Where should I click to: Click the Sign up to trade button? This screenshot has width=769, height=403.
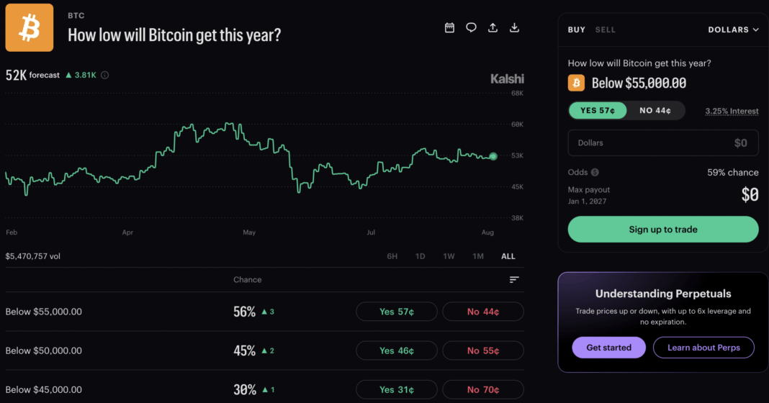tap(663, 230)
